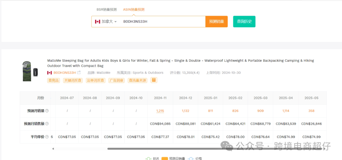Viewport: 342px width, 160px height.
Task: Toggle the 预测日销量 legend series
Action: 174,159
